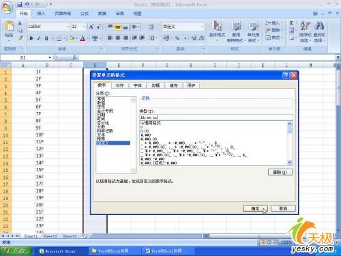Click the Type input field with hh:mm:ss

pos(216,117)
